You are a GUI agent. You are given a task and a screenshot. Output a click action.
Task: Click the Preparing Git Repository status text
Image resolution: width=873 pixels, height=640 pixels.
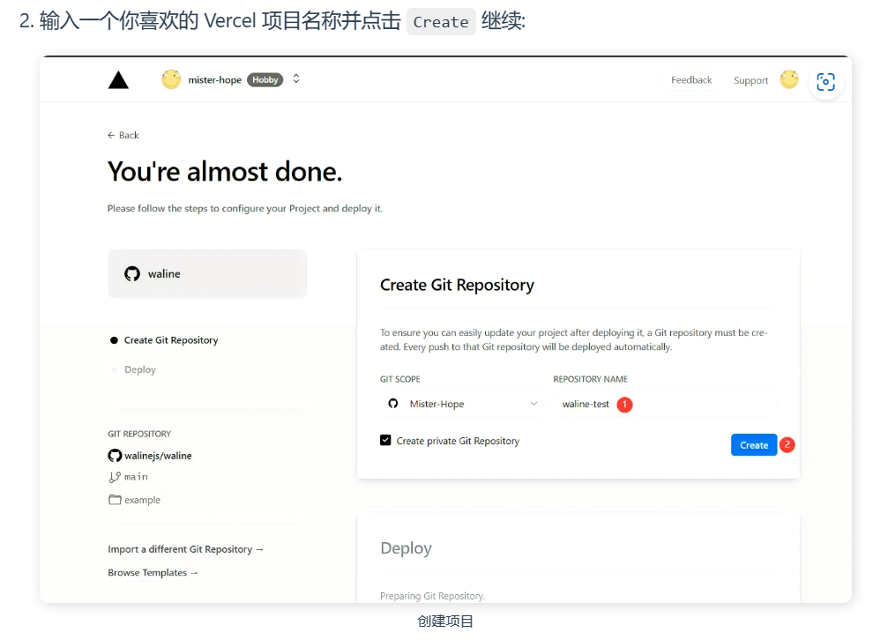pos(433,596)
